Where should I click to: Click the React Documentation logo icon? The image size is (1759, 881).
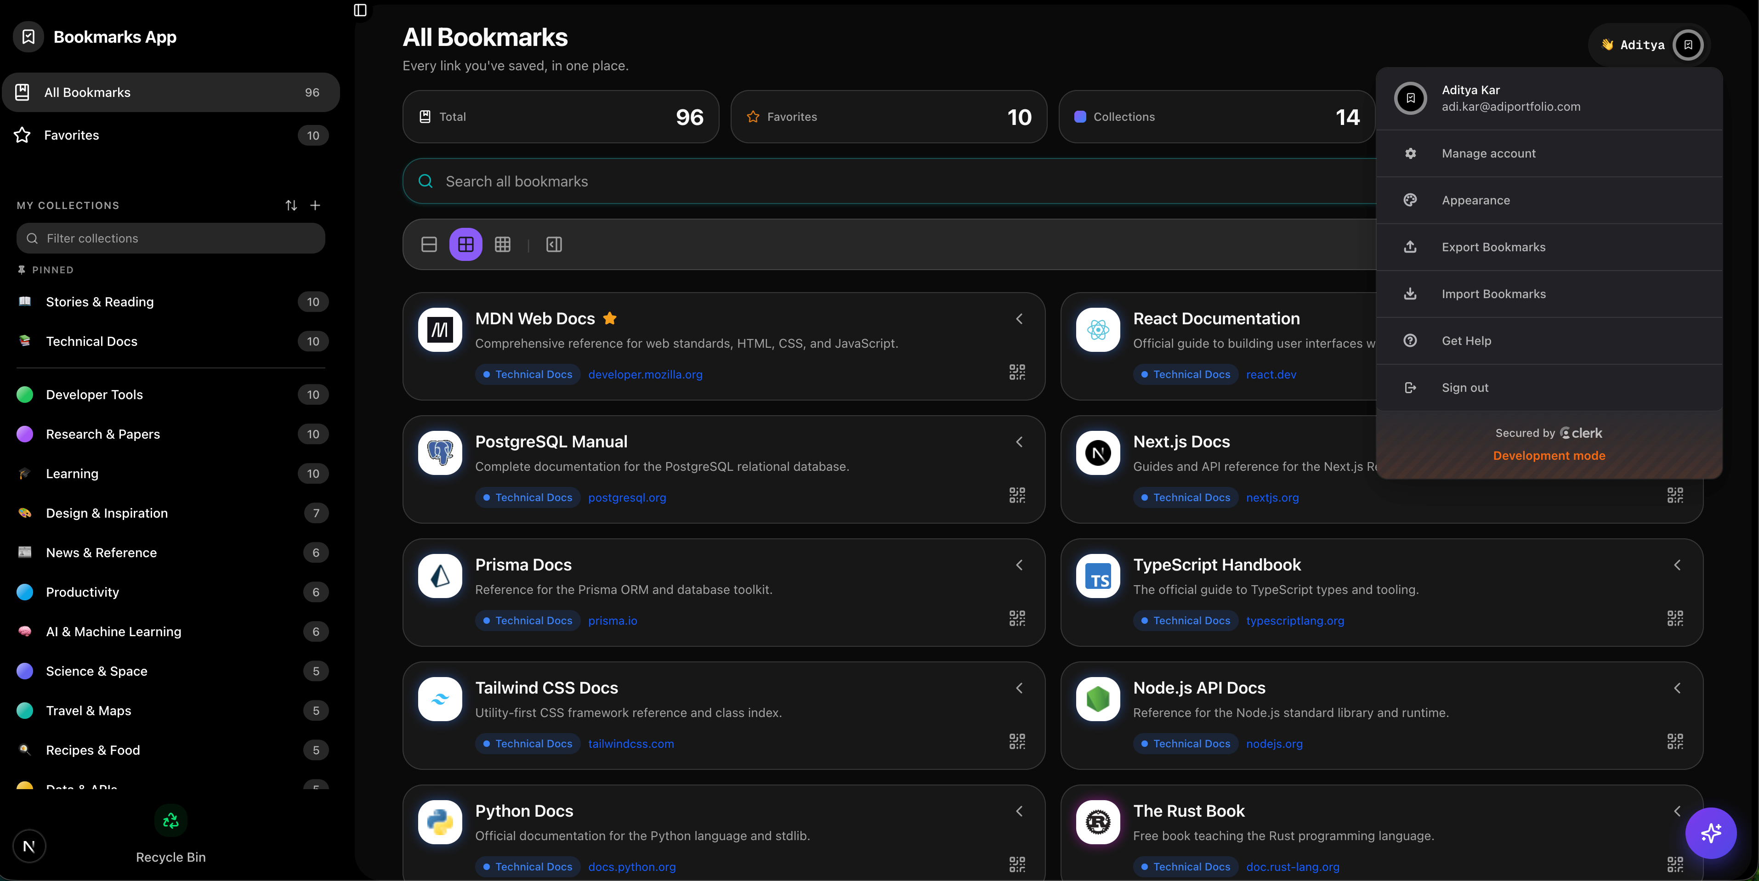click(x=1098, y=330)
